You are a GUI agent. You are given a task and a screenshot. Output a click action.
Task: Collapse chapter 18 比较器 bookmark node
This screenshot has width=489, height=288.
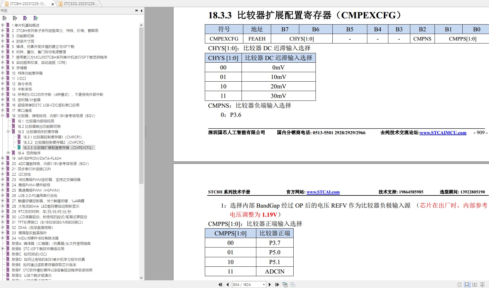tap(2, 116)
